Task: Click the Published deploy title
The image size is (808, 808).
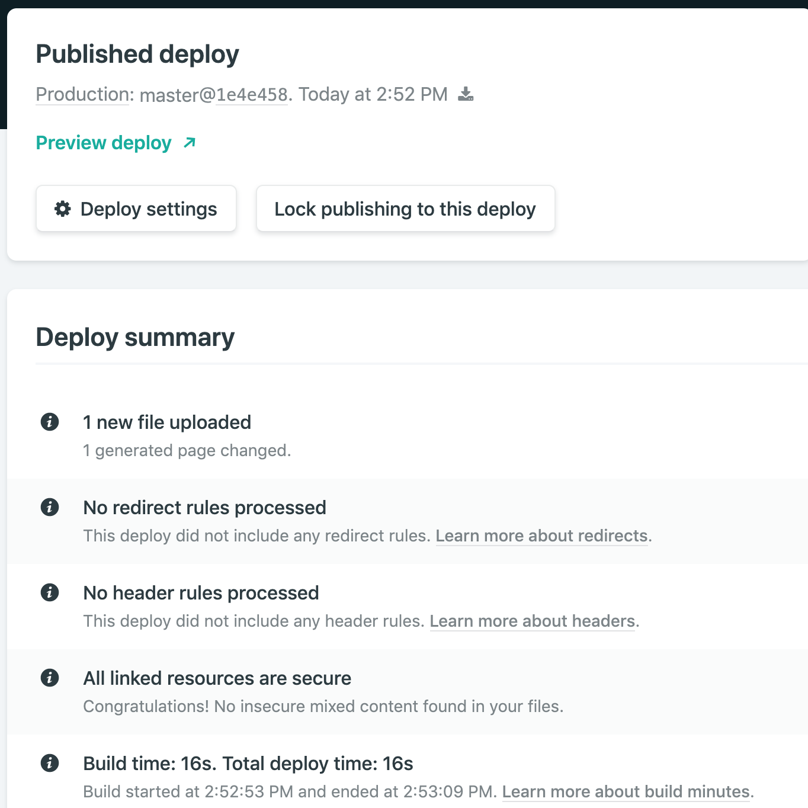Action: click(137, 54)
